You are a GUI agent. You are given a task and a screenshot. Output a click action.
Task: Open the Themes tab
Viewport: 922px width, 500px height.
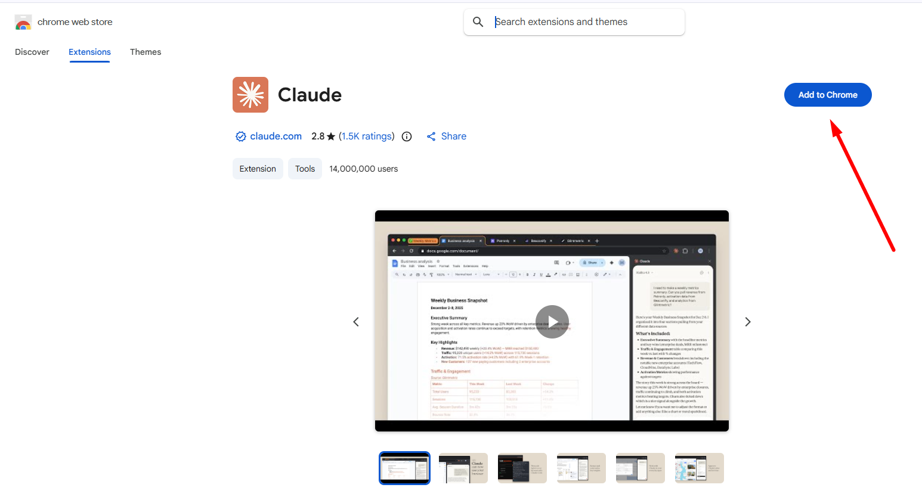coord(146,52)
